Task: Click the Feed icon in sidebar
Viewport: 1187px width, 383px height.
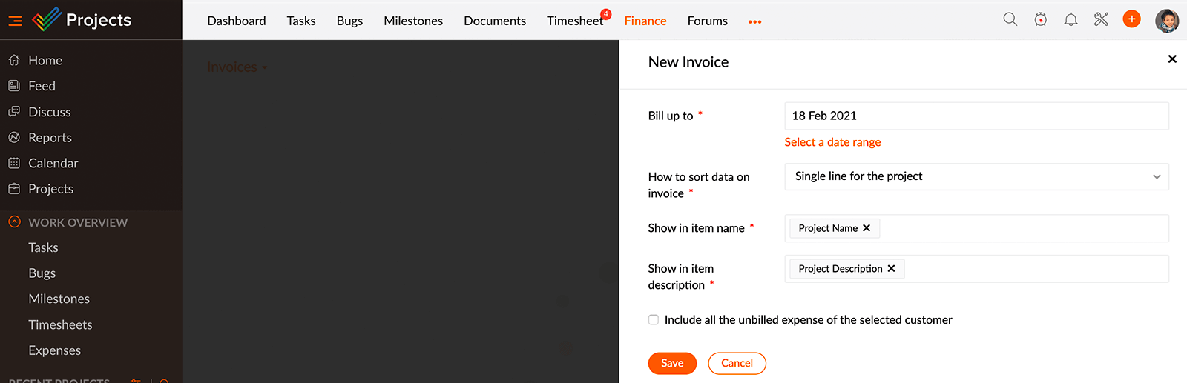Action: point(14,86)
